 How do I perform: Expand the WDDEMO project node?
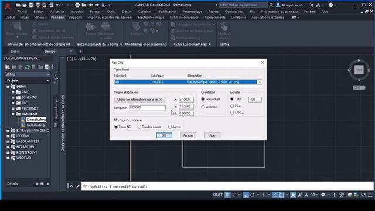[x=8, y=158]
